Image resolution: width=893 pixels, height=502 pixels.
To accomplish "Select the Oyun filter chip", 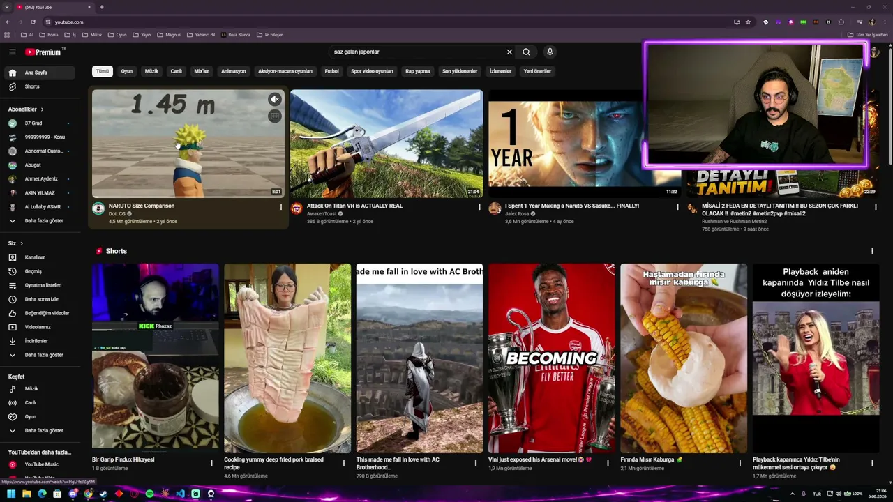I will click(127, 71).
